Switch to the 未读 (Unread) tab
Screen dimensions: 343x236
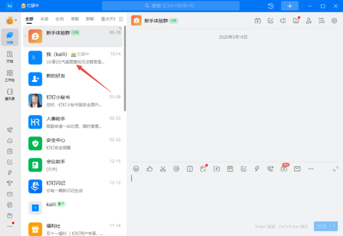coord(45,19)
